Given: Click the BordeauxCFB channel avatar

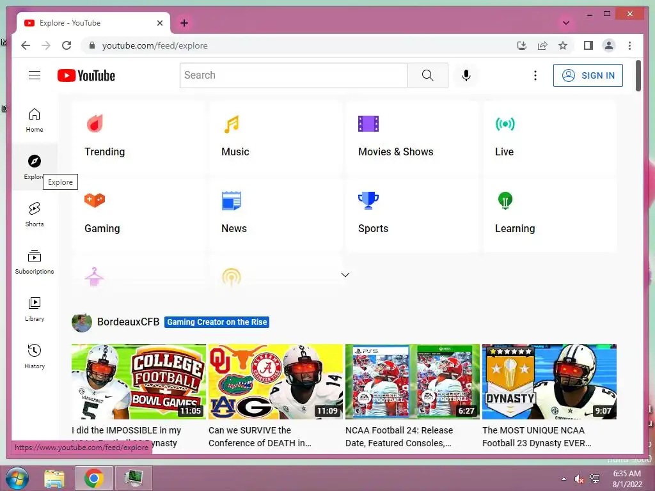Looking at the screenshot, I should 82,322.
